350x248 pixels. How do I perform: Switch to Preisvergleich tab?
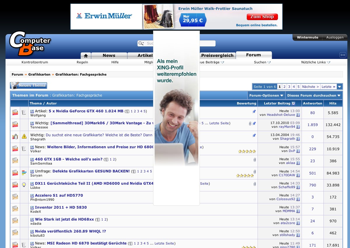[x=217, y=55]
